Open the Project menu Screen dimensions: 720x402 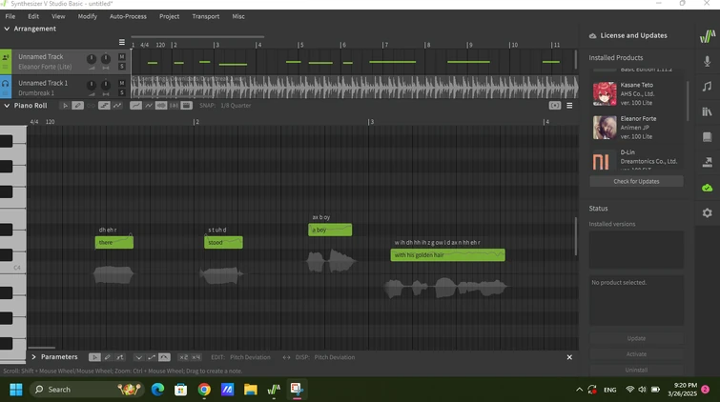click(170, 16)
